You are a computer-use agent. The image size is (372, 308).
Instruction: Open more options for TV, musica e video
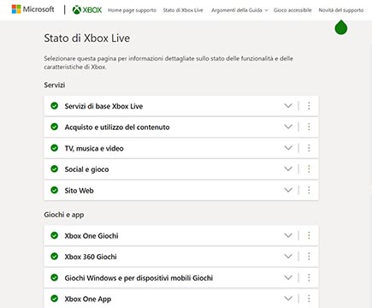tap(309, 148)
